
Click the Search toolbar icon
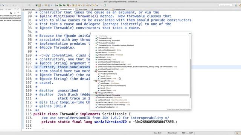coord(79,5)
